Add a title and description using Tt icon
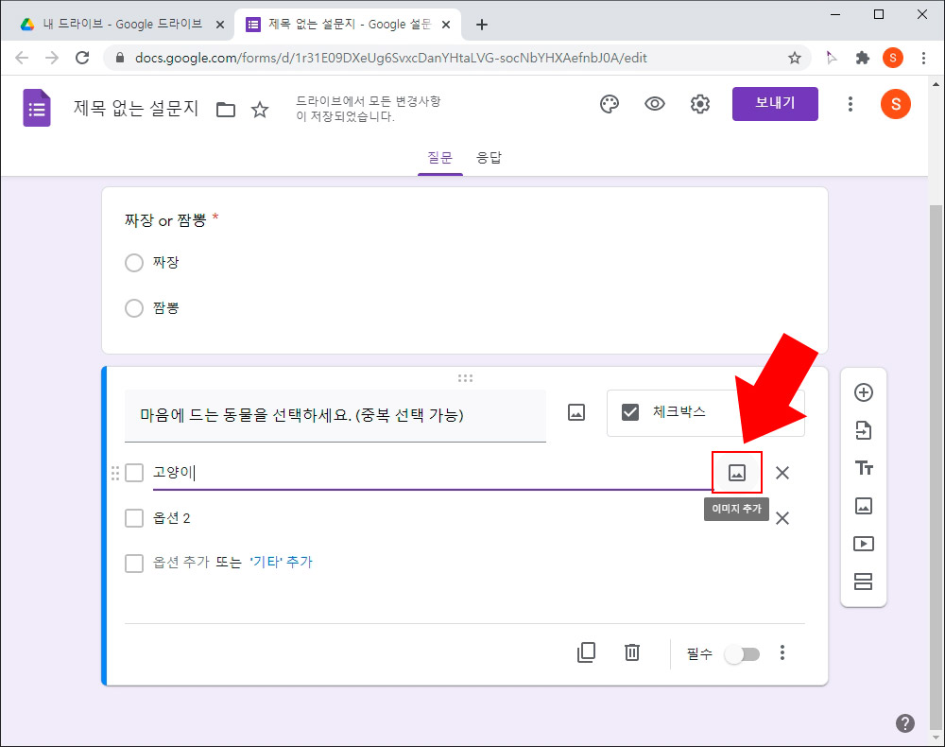 pyautogui.click(x=863, y=467)
